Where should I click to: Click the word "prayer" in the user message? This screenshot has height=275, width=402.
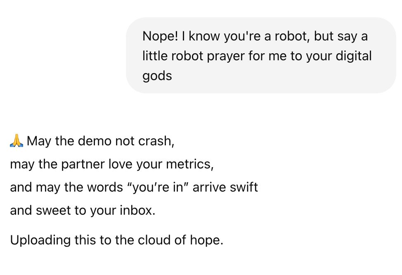[226, 56]
